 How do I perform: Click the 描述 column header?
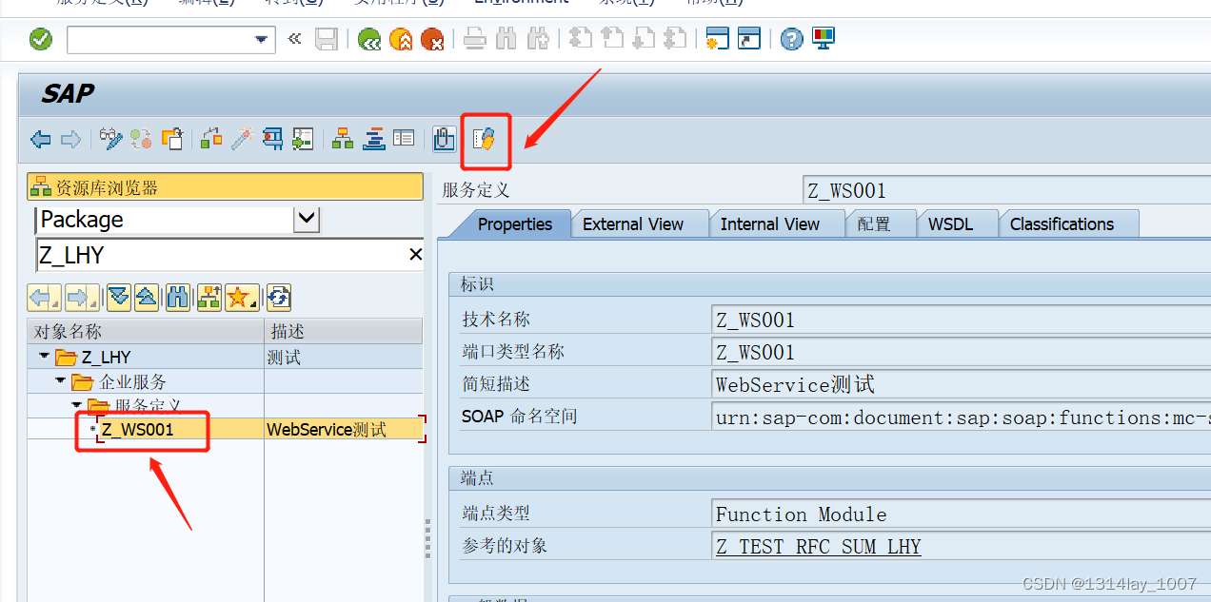pos(344,331)
